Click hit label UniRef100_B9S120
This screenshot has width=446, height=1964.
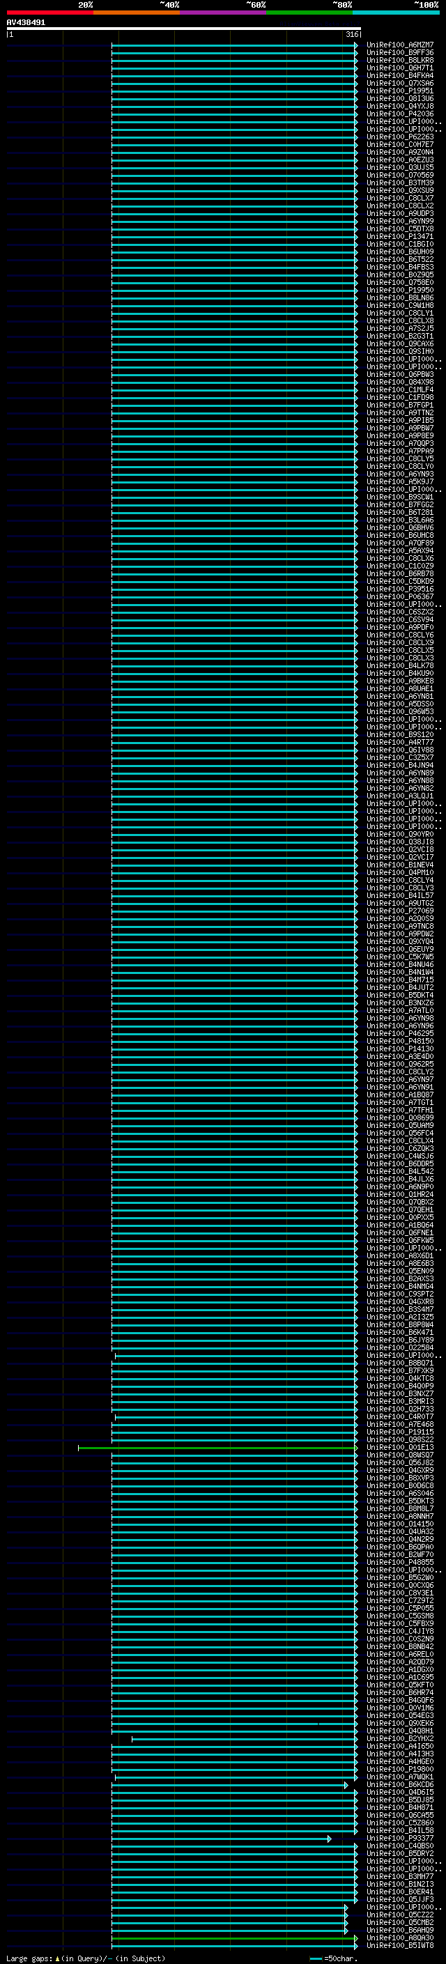[x=399, y=734]
